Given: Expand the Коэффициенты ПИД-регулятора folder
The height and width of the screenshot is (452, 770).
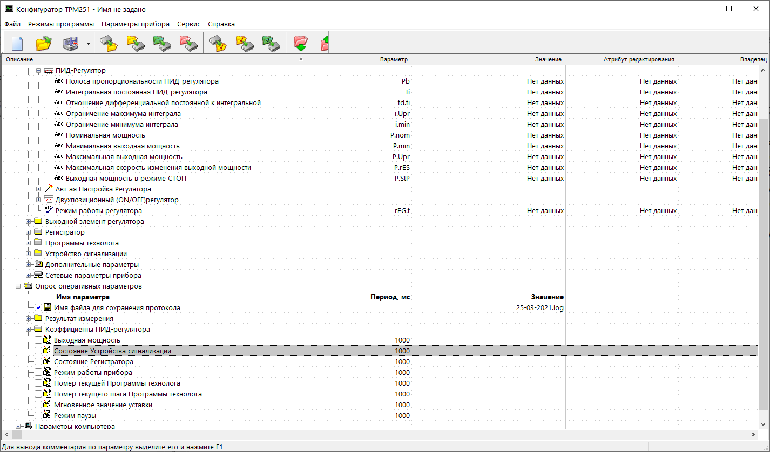Looking at the screenshot, I should 29,330.
